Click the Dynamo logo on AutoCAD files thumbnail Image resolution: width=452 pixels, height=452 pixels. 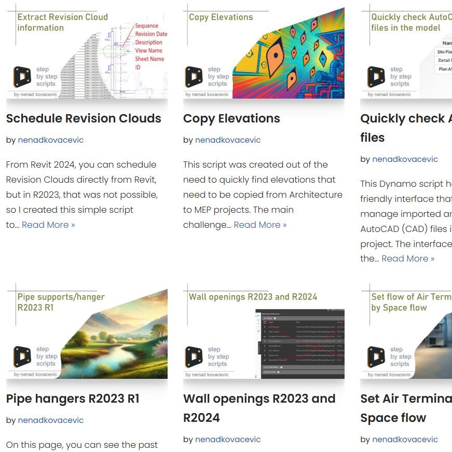pyautogui.click(x=376, y=77)
